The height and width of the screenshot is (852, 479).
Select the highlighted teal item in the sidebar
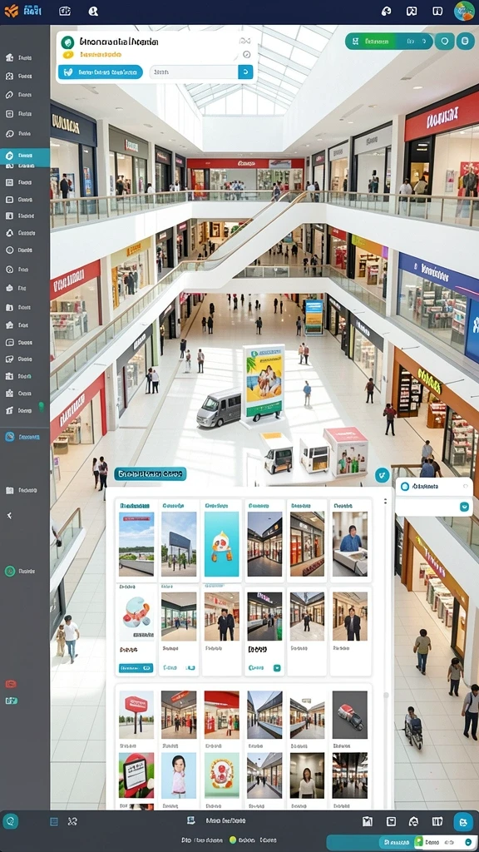[25, 156]
